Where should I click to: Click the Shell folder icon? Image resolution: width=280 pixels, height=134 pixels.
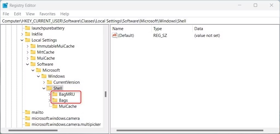coord(49,88)
